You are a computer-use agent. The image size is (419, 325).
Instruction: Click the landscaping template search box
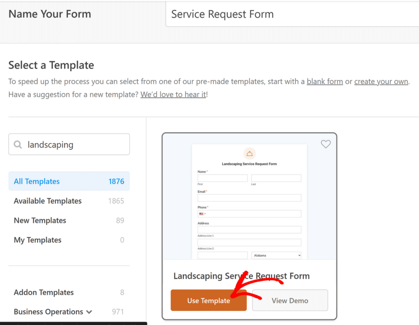tap(69, 144)
